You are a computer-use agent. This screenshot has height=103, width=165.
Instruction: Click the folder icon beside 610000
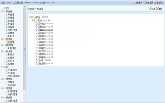tap(34, 17)
